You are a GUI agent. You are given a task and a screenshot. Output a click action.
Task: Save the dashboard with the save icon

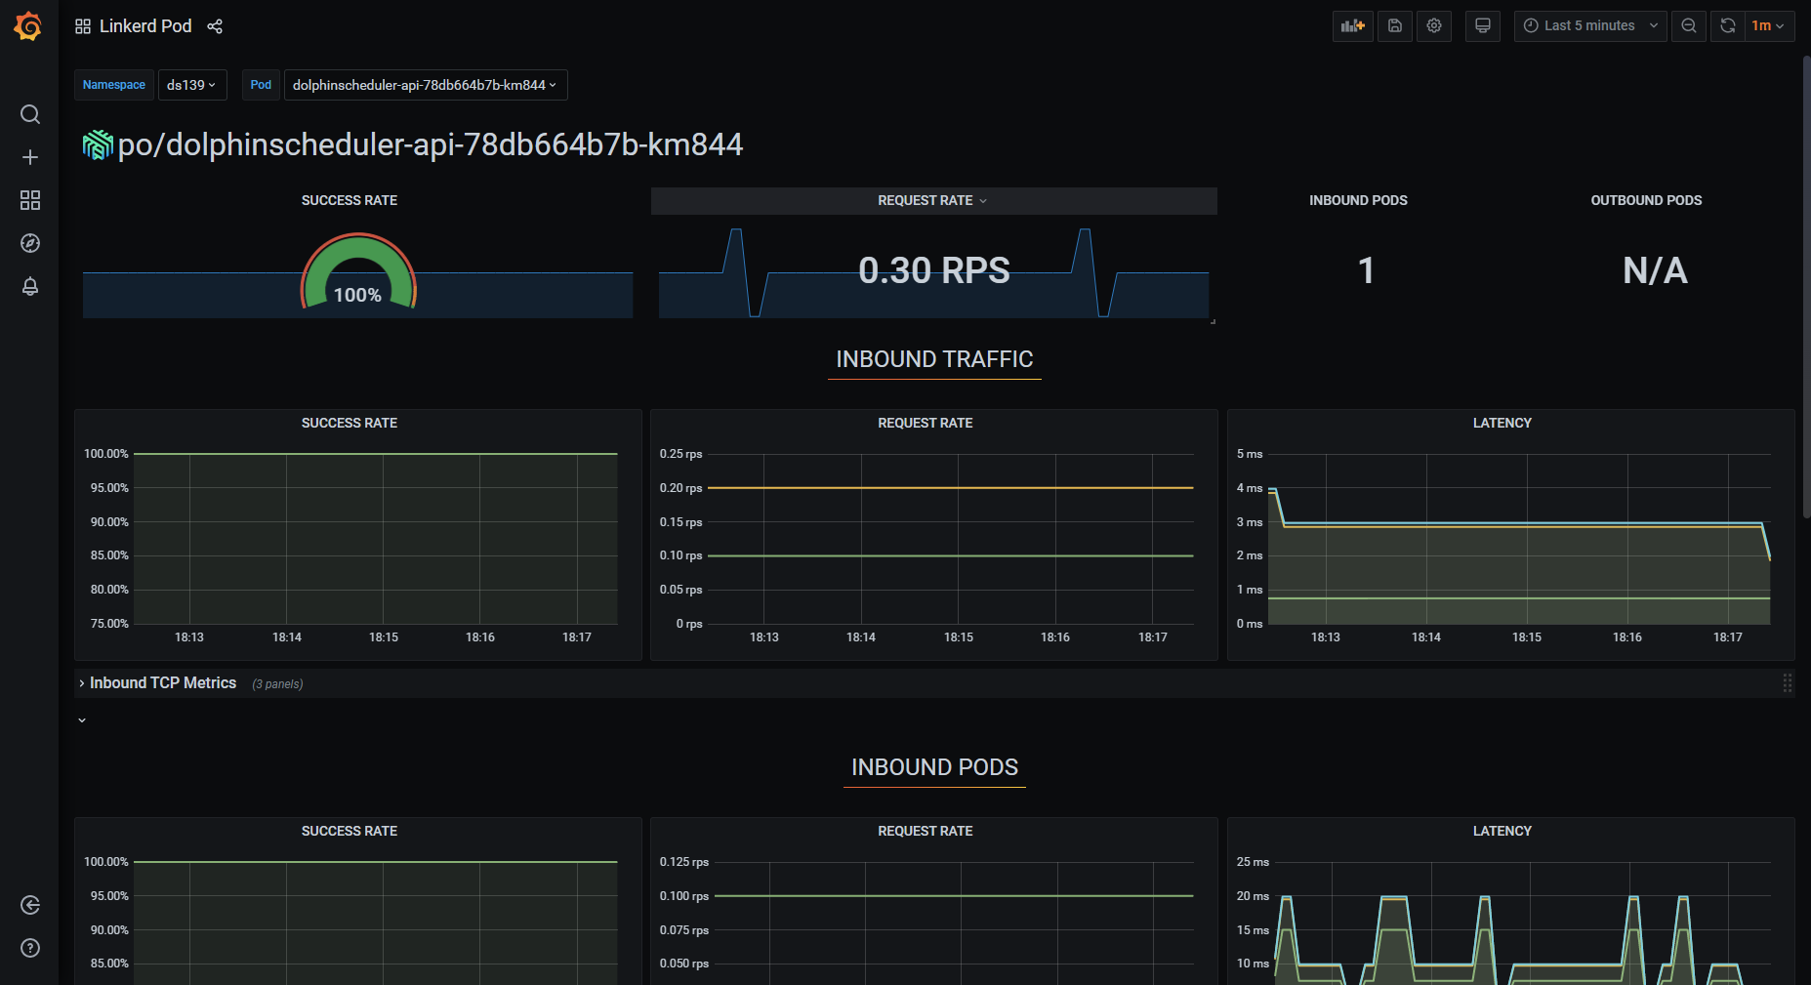point(1395,26)
